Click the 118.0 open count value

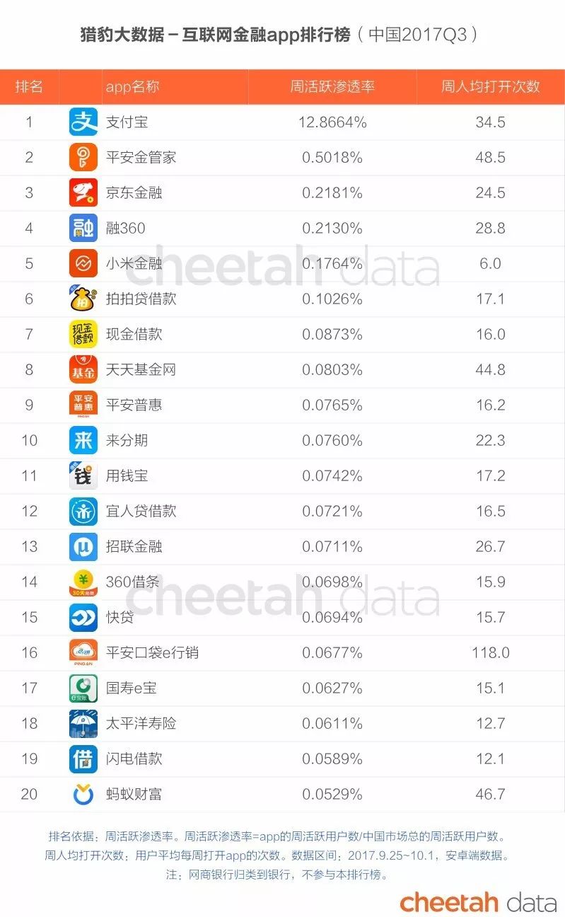coord(491,652)
